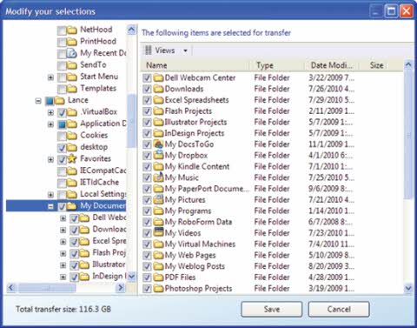Click the tree scroll up arrow
The width and height of the screenshot is (417, 328).
[131, 30]
